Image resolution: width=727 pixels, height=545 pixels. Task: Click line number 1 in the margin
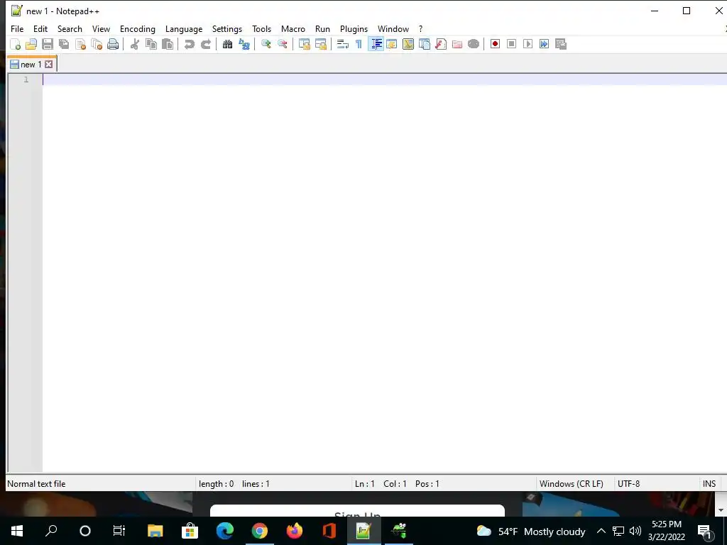(26, 79)
